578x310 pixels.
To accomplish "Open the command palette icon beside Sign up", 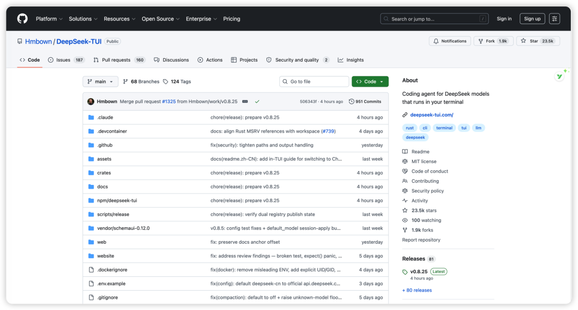I will [554, 19].
